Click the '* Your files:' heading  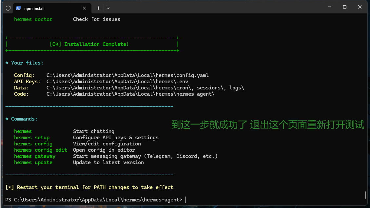[x=24, y=63]
